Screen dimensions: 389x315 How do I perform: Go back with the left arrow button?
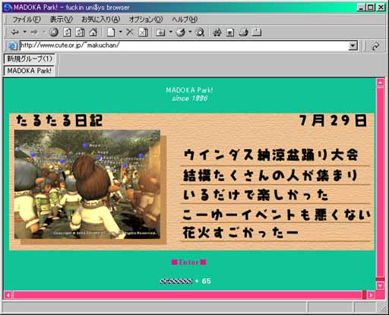[x=15, y=32]
